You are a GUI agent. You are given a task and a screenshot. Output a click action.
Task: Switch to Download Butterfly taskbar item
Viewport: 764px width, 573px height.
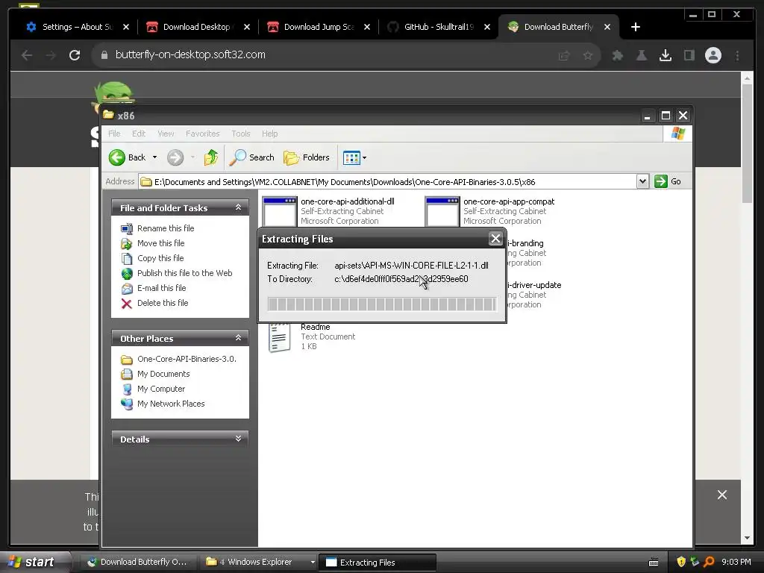[138, 563]
